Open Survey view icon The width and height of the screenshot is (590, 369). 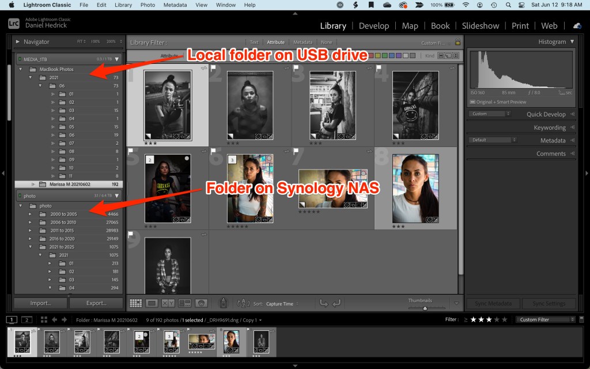click(185, 303)
